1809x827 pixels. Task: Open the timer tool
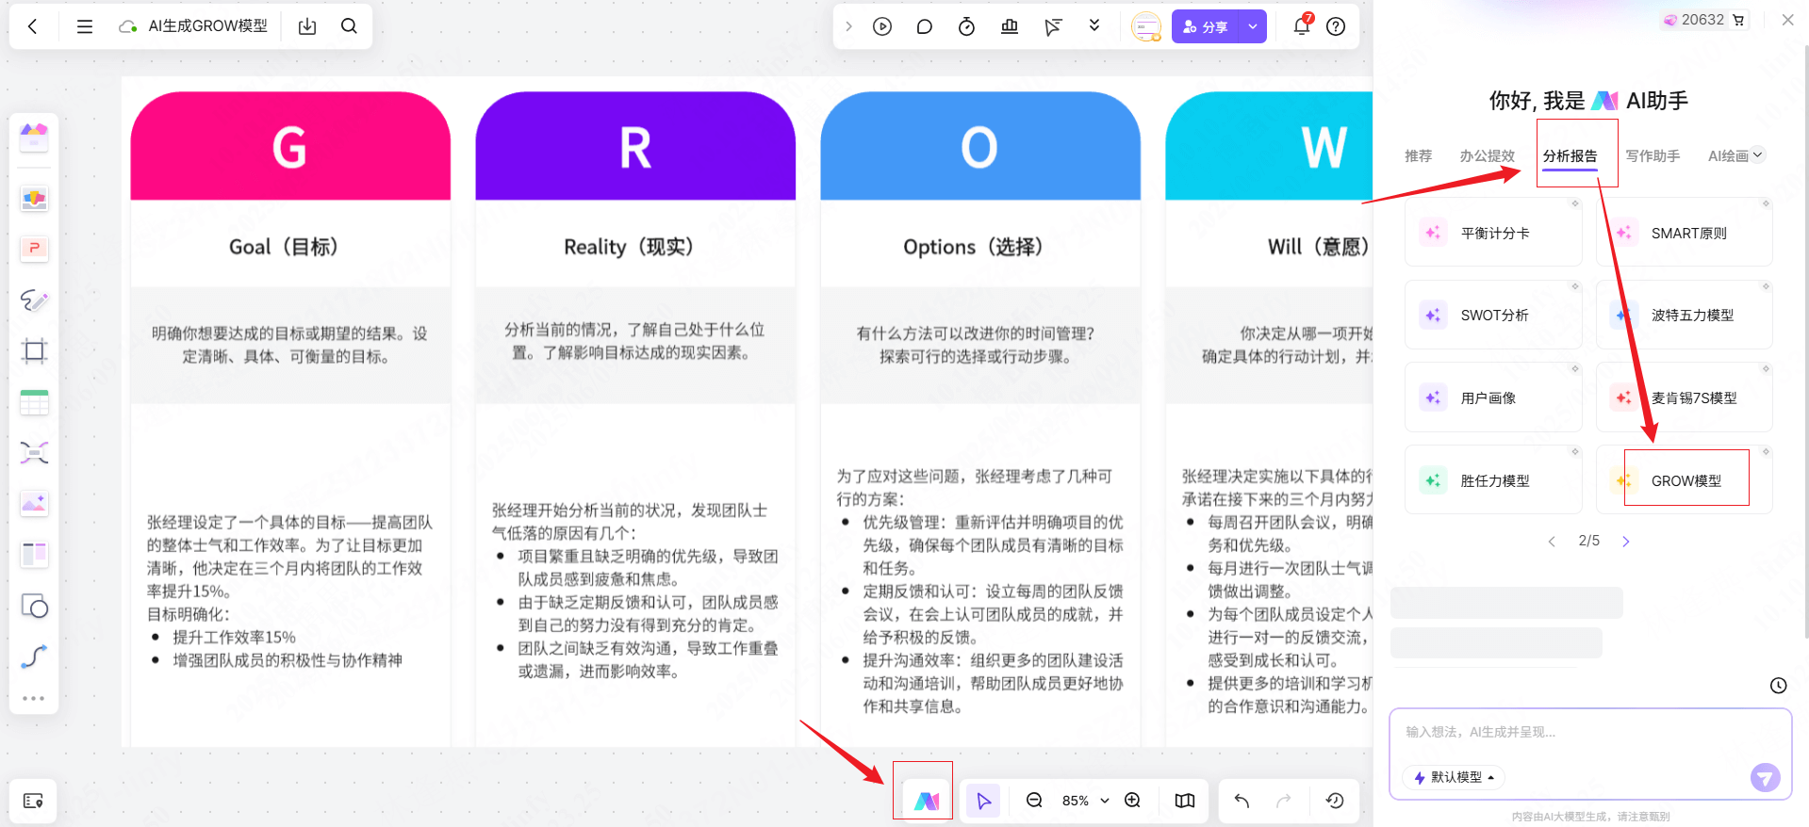point(966,26)
